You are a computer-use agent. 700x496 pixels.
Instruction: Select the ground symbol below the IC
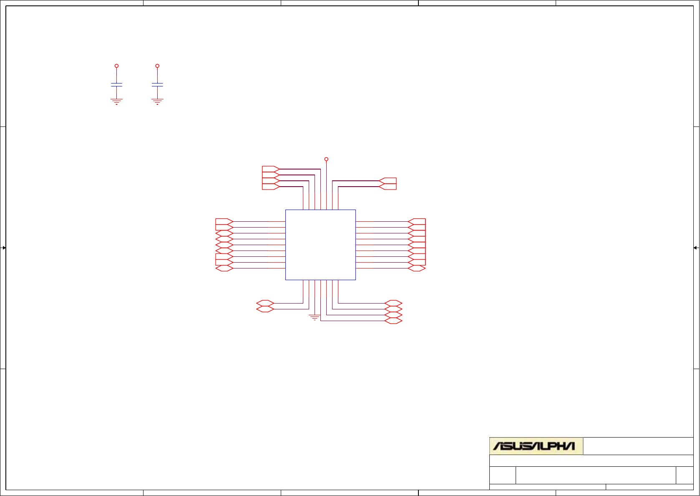(x=315, y=318)
